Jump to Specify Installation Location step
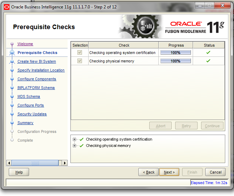234x196 pixels. 41,70
